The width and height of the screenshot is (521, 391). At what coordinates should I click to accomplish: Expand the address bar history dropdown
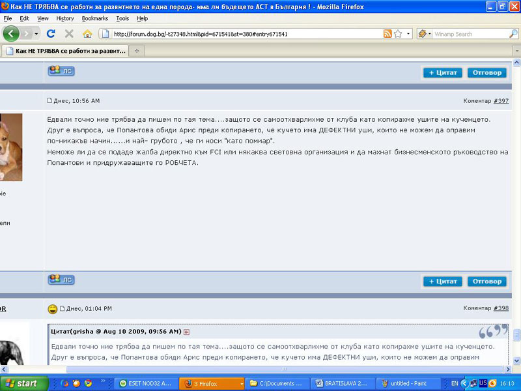point(408,34)
